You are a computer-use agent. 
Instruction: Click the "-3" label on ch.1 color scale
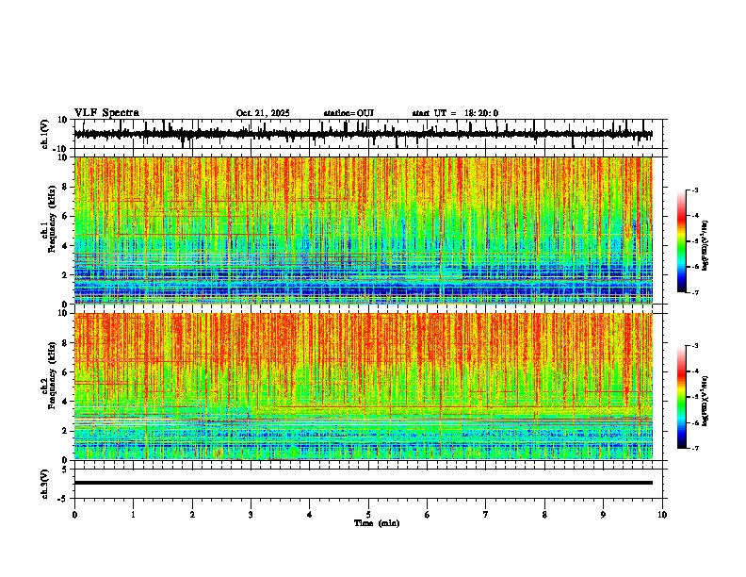[694, 190]
